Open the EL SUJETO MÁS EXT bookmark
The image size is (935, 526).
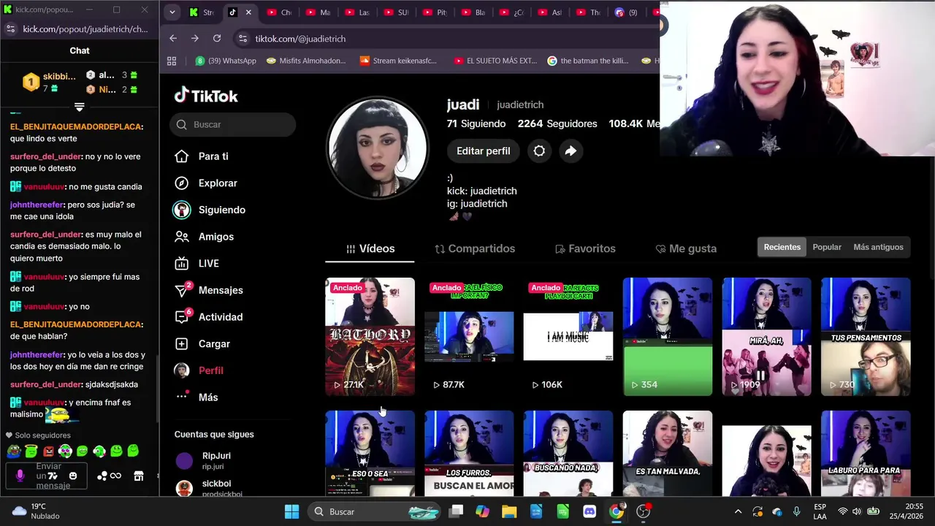coord(495,61)
